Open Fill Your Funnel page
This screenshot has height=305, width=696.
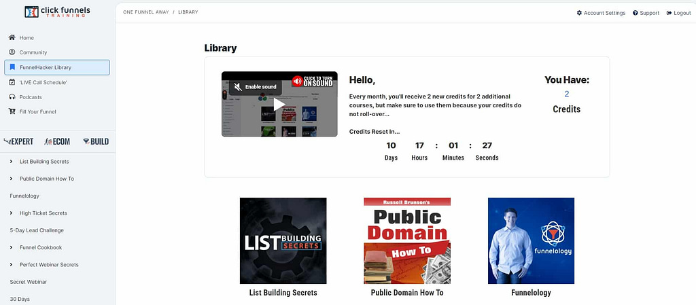point(38,111)
